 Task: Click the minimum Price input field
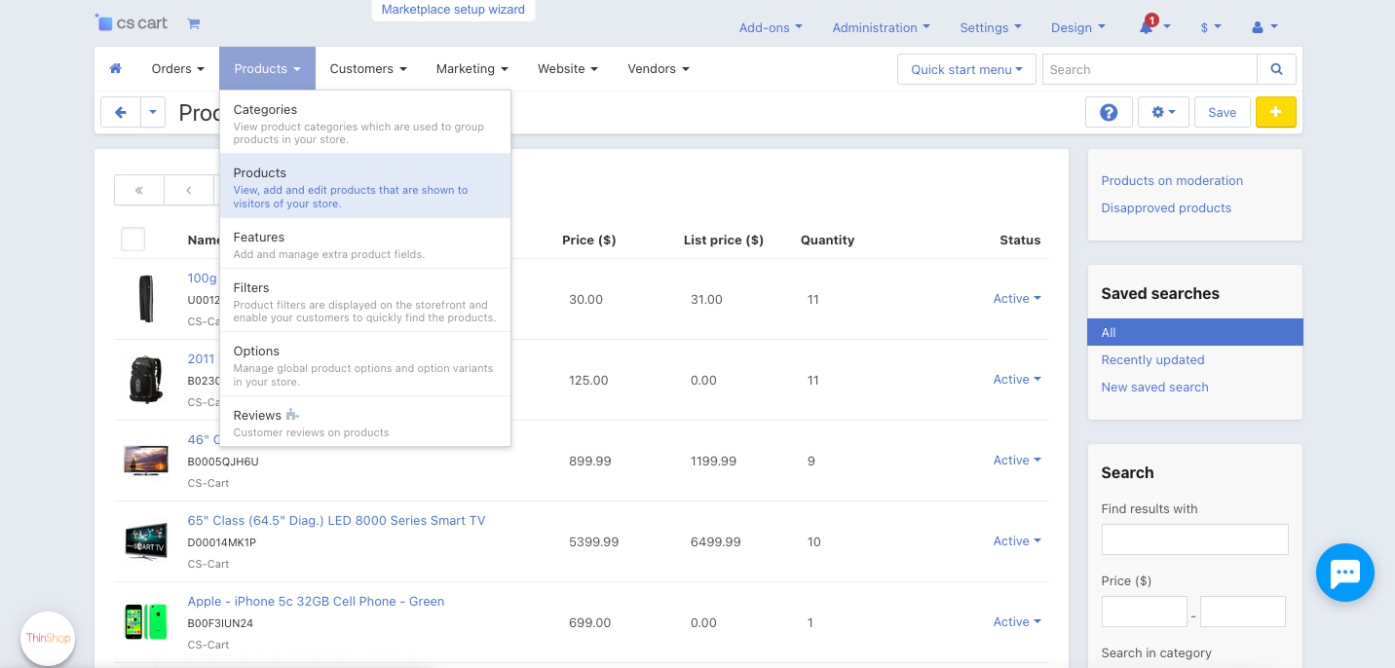click(x=1144, y=611)
